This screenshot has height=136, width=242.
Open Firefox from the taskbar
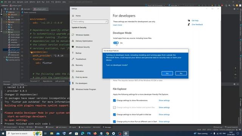95,133
